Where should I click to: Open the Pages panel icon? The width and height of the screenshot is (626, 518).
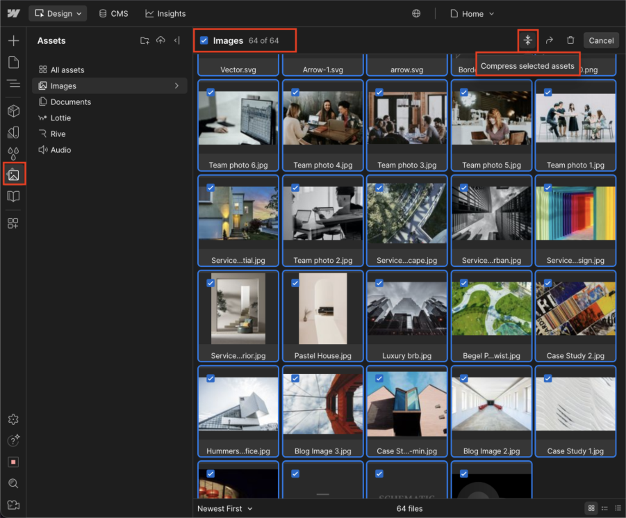pos(13,63)
